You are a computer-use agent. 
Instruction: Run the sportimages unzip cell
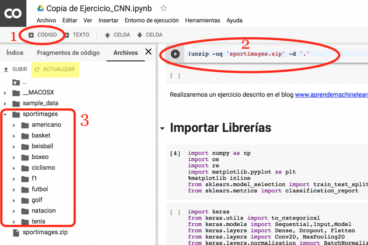pyautogui.click(x=176, y=54)
